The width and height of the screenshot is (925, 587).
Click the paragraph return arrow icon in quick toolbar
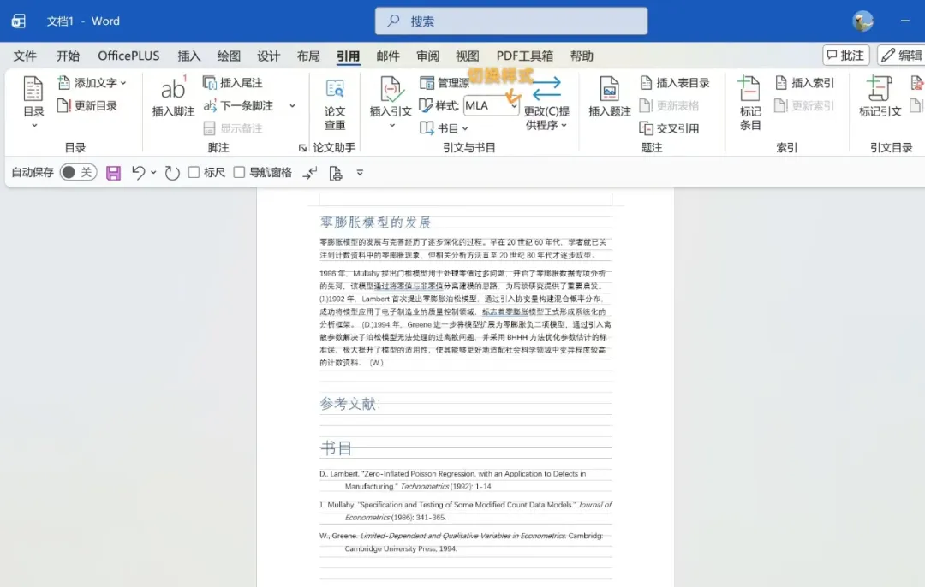click(x=310, y=173)
